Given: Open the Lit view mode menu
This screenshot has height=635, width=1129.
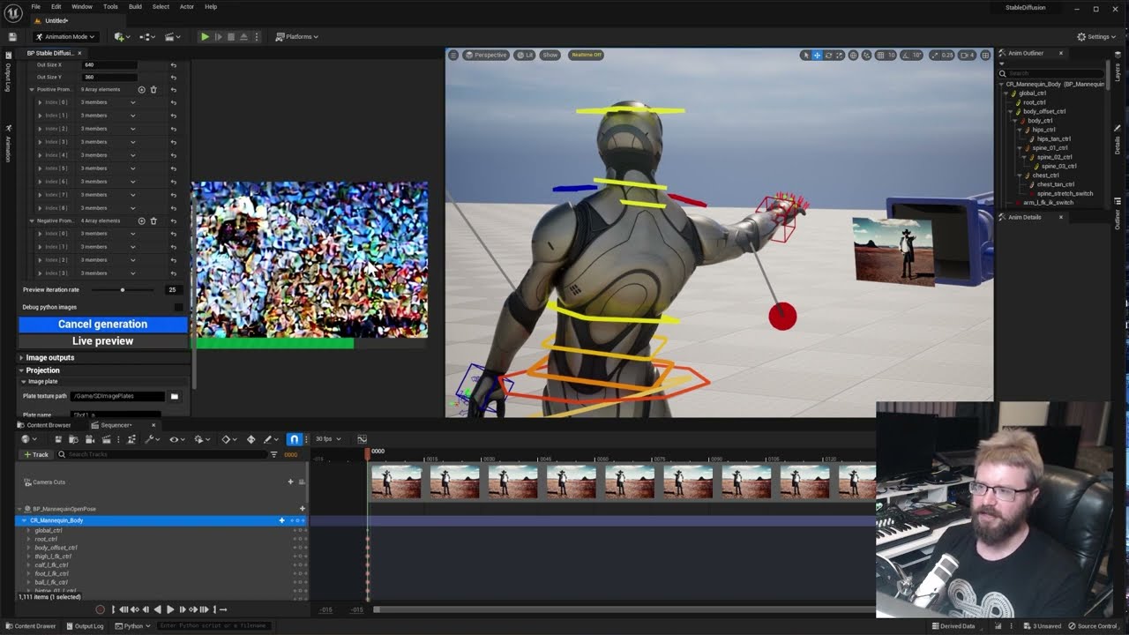Looking at the screenshot, I should point(525,55).
